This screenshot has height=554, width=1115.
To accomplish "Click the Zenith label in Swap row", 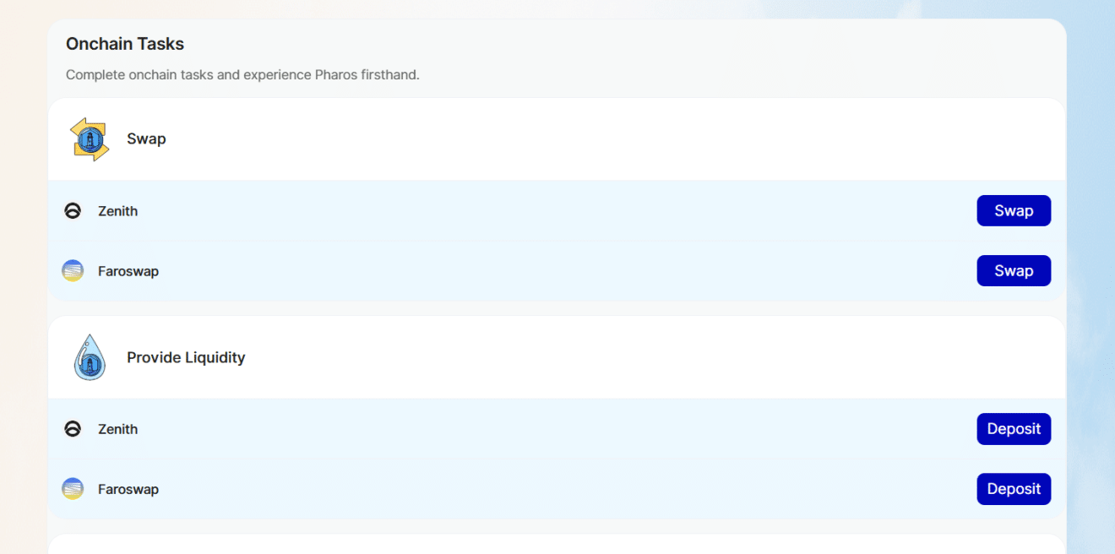I will click(117, 211).
